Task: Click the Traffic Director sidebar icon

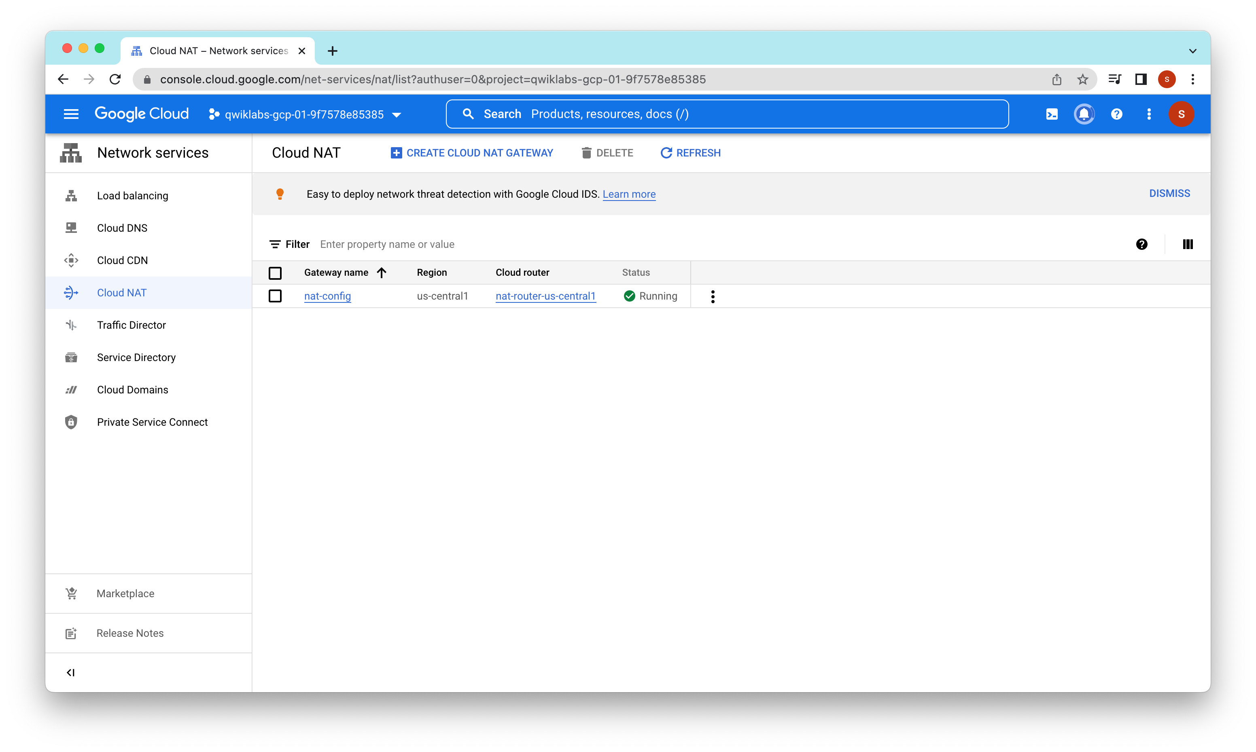Action: tap(72, 324)
